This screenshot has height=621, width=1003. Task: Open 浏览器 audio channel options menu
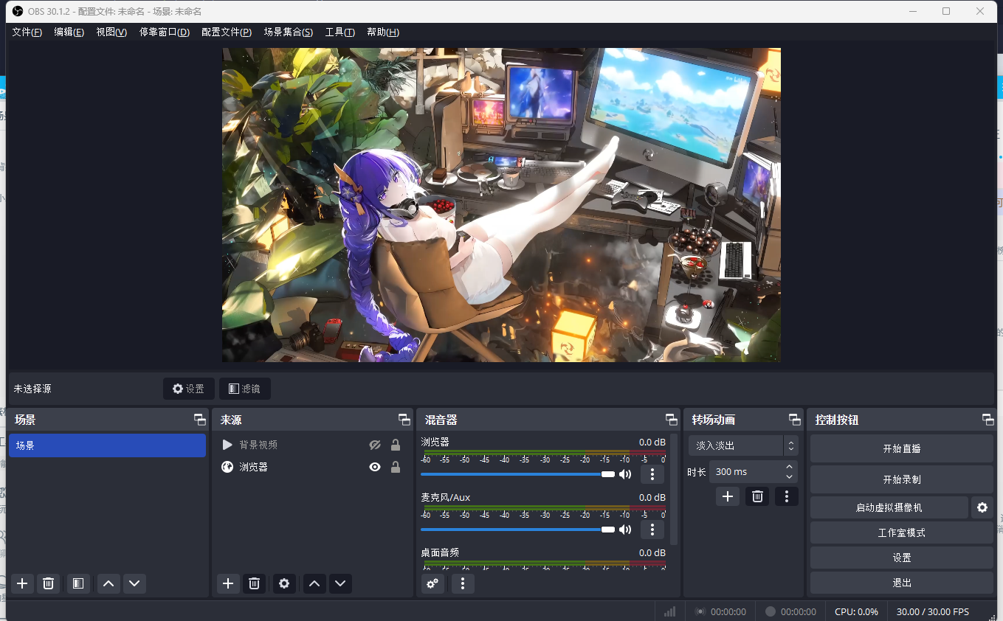tap(652, 474)
